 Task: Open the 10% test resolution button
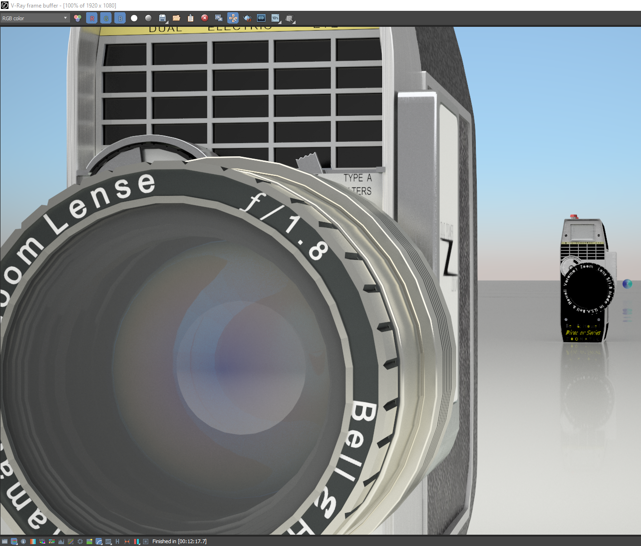pos(276,18)
